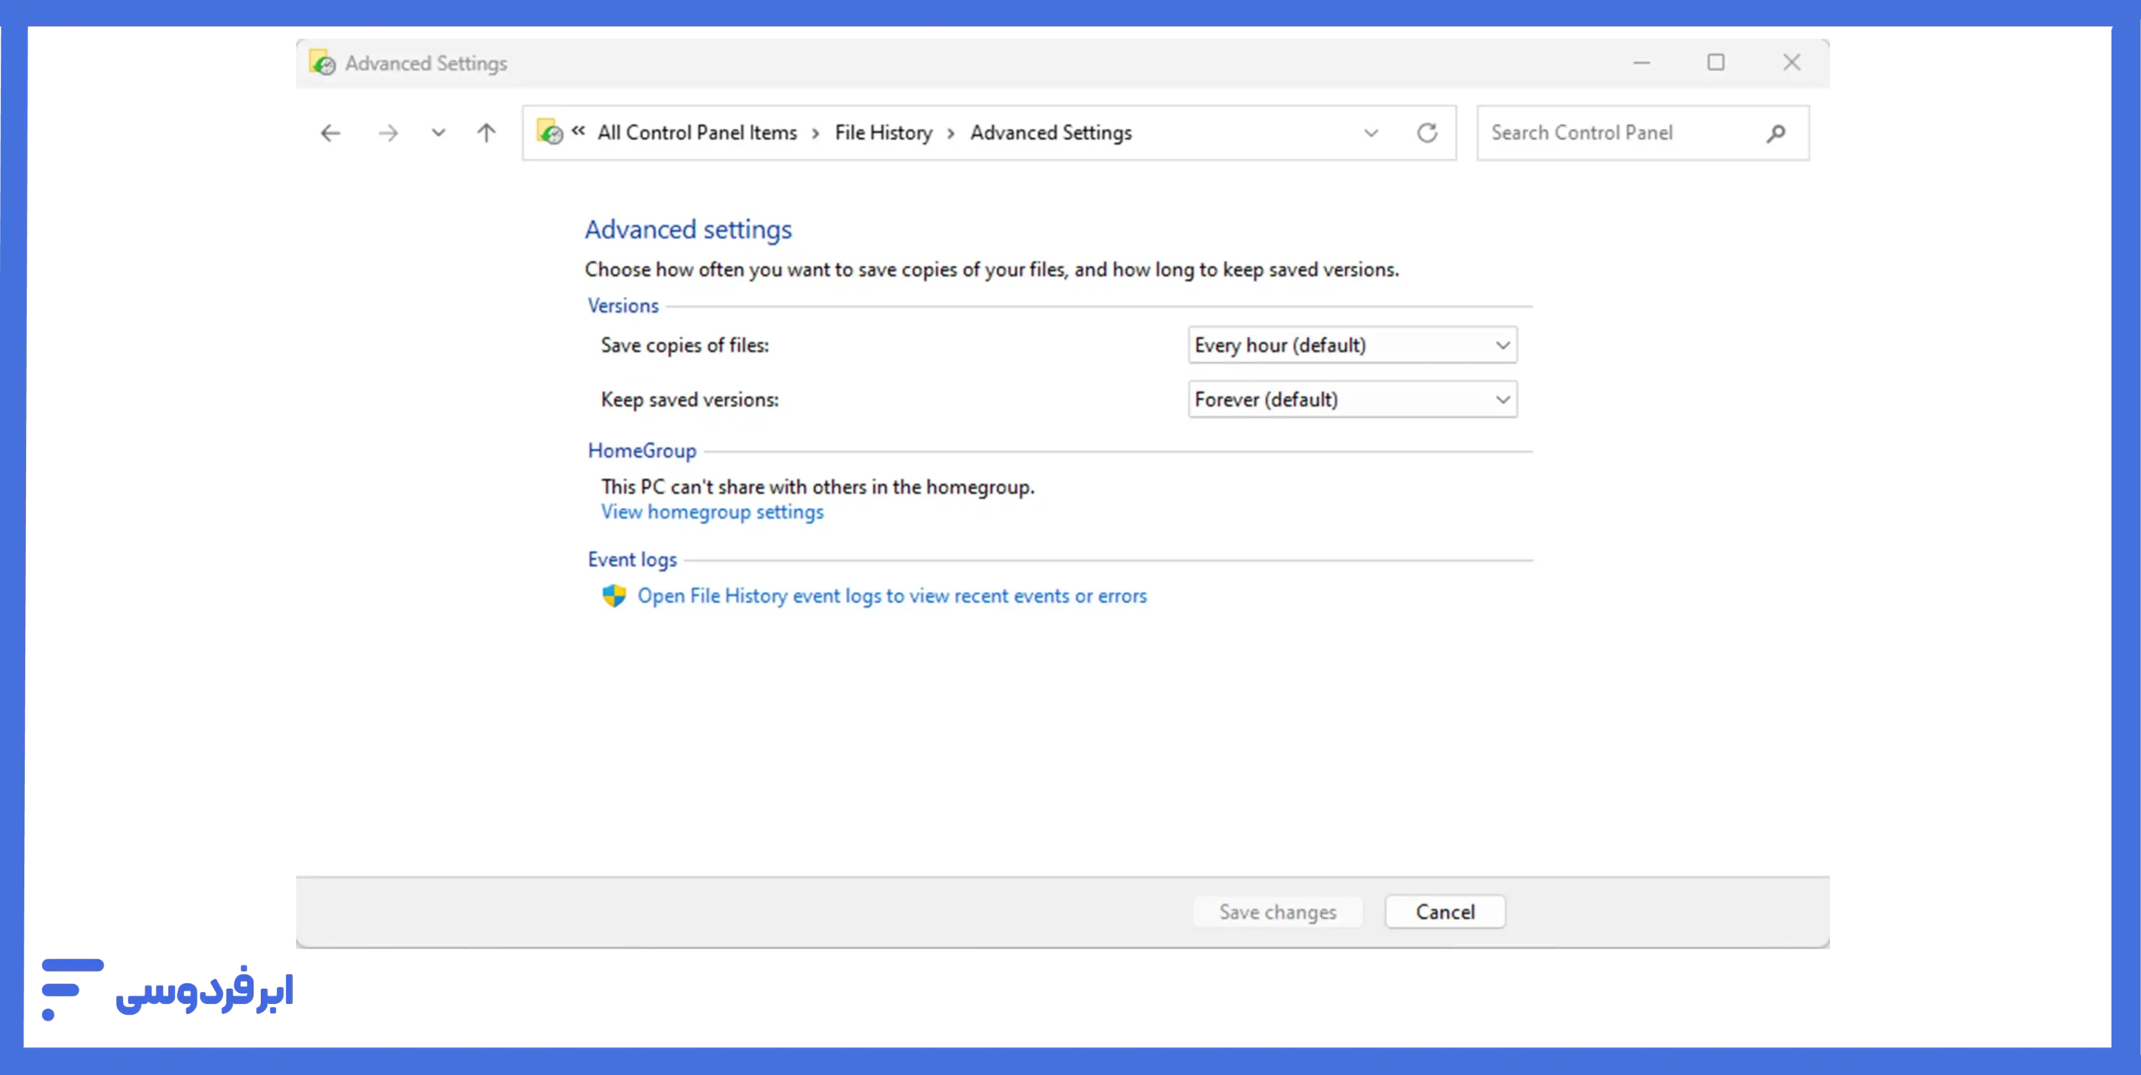Click the double chevron in address bar

pos(578,131)
